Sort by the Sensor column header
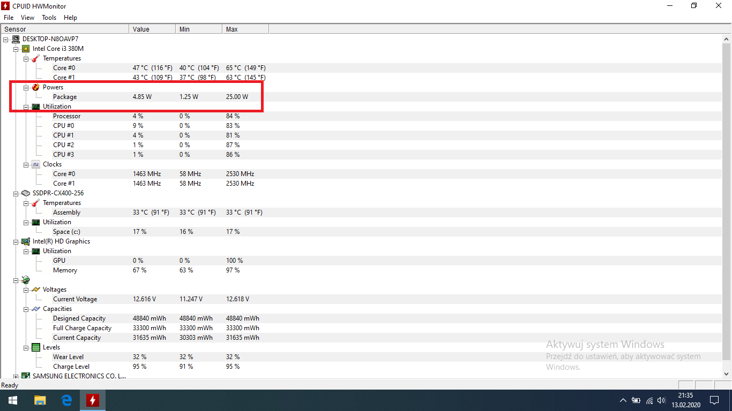 (x=65, y=29)
